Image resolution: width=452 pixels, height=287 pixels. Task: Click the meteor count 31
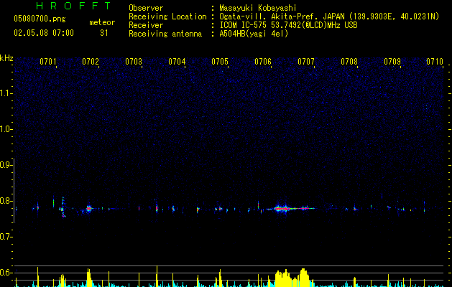pyautogui.click(x=103, y=33)
